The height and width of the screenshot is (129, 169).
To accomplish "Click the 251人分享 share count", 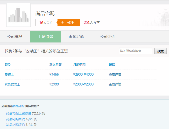I will (x=92, y=22).
